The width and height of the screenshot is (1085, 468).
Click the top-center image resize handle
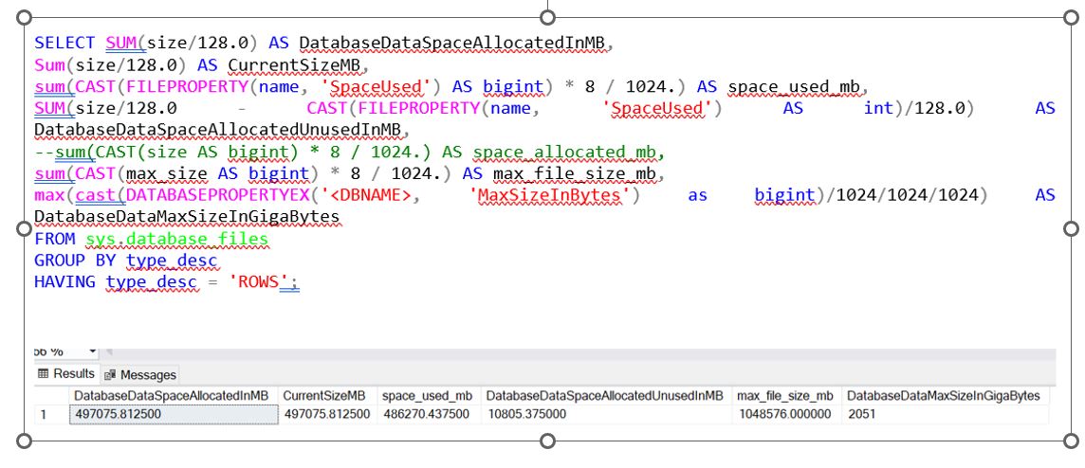(x=547, y=16)
